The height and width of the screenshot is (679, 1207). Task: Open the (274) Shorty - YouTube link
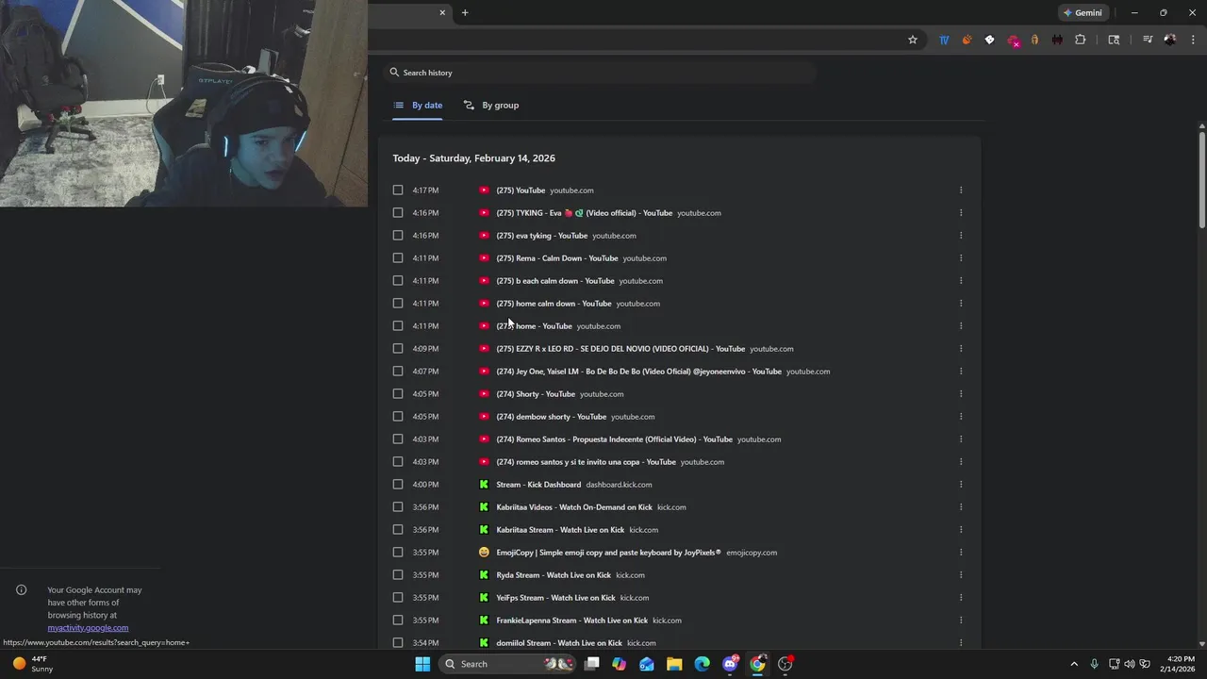[x=536, y=394]
